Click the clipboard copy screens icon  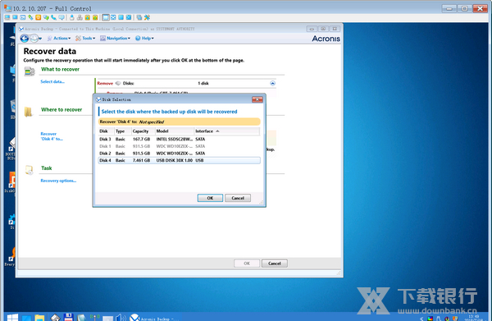coord(139,17)
